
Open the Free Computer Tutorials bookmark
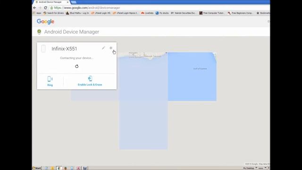pos(211,13)
